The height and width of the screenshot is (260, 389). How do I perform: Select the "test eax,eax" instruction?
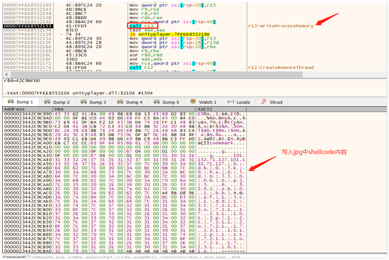pos(147,30)
